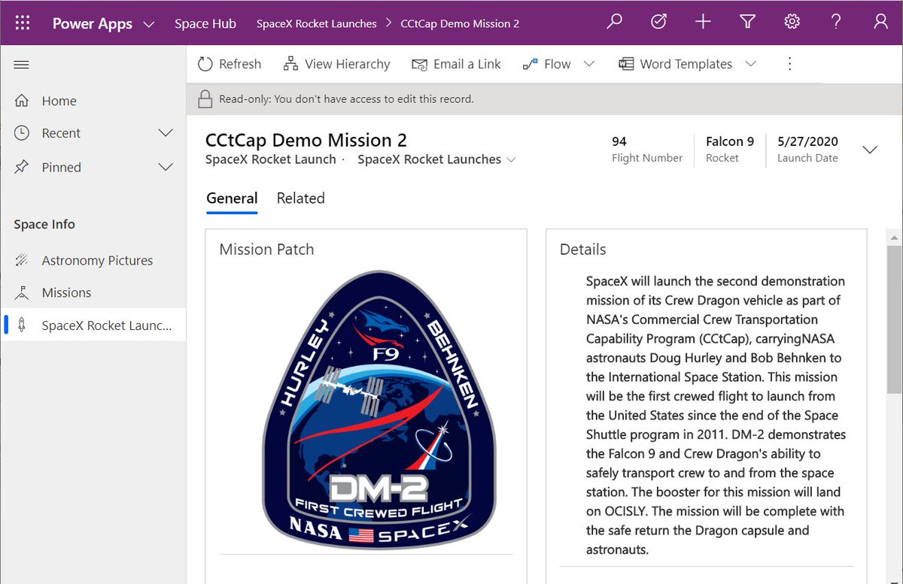Click the Missions icon in sidebar

pyautogui.click(x=23, y=293)
